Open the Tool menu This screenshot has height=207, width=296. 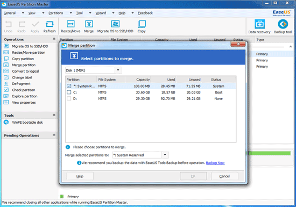pos(80,13)
